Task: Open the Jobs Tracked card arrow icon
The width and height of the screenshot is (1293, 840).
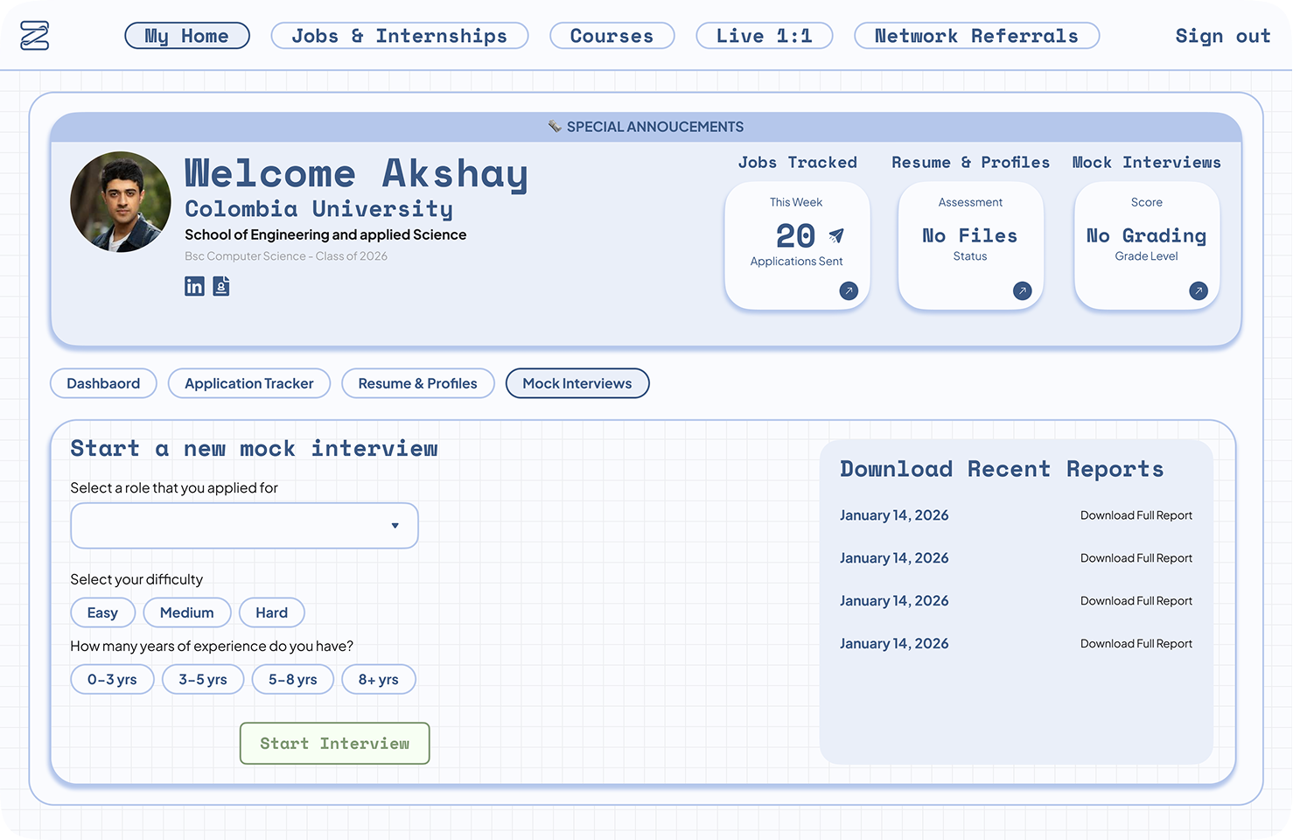Action: click(x=848, y=290)
